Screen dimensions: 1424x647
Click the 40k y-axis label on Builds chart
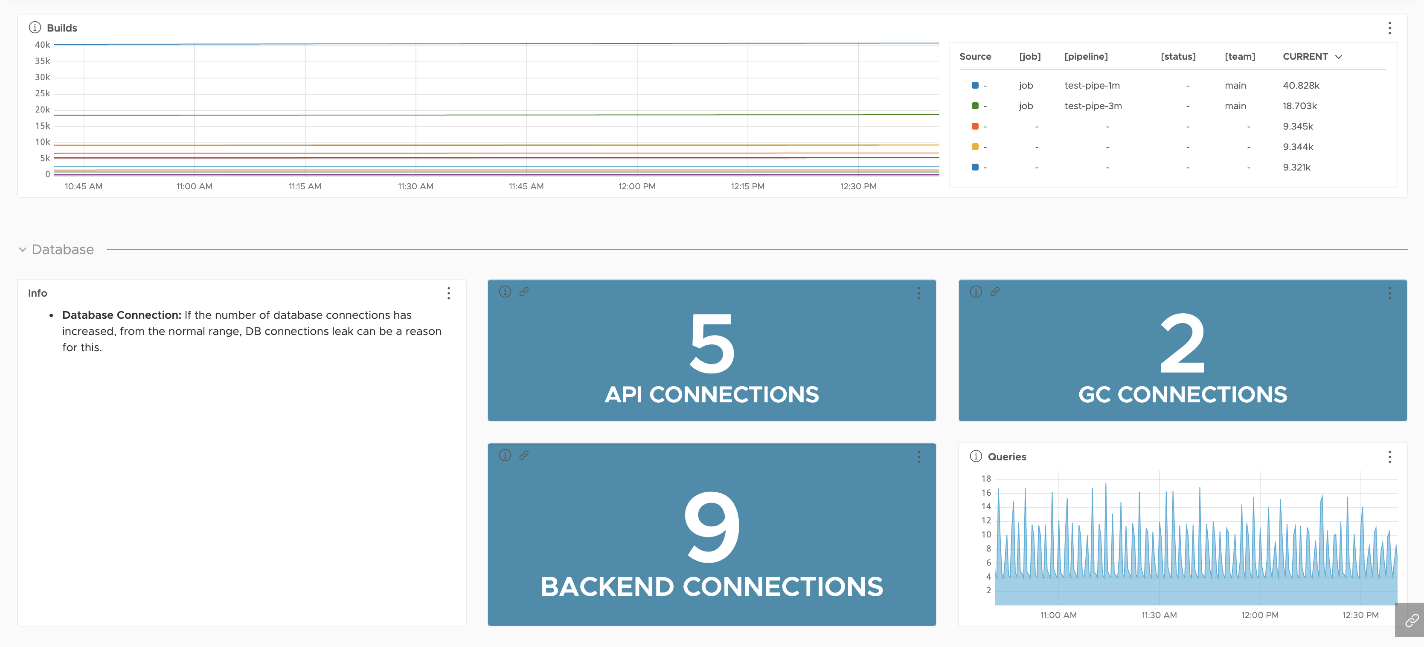coord(43,45)
